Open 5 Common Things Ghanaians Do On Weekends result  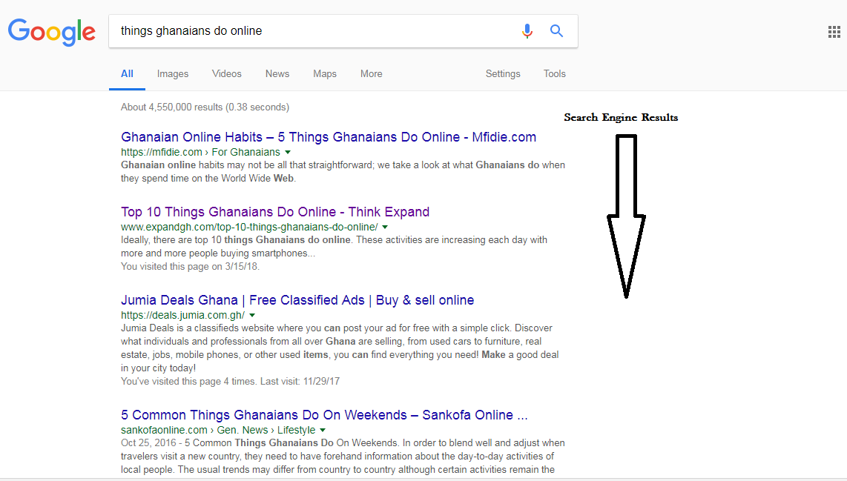[324, 415]
